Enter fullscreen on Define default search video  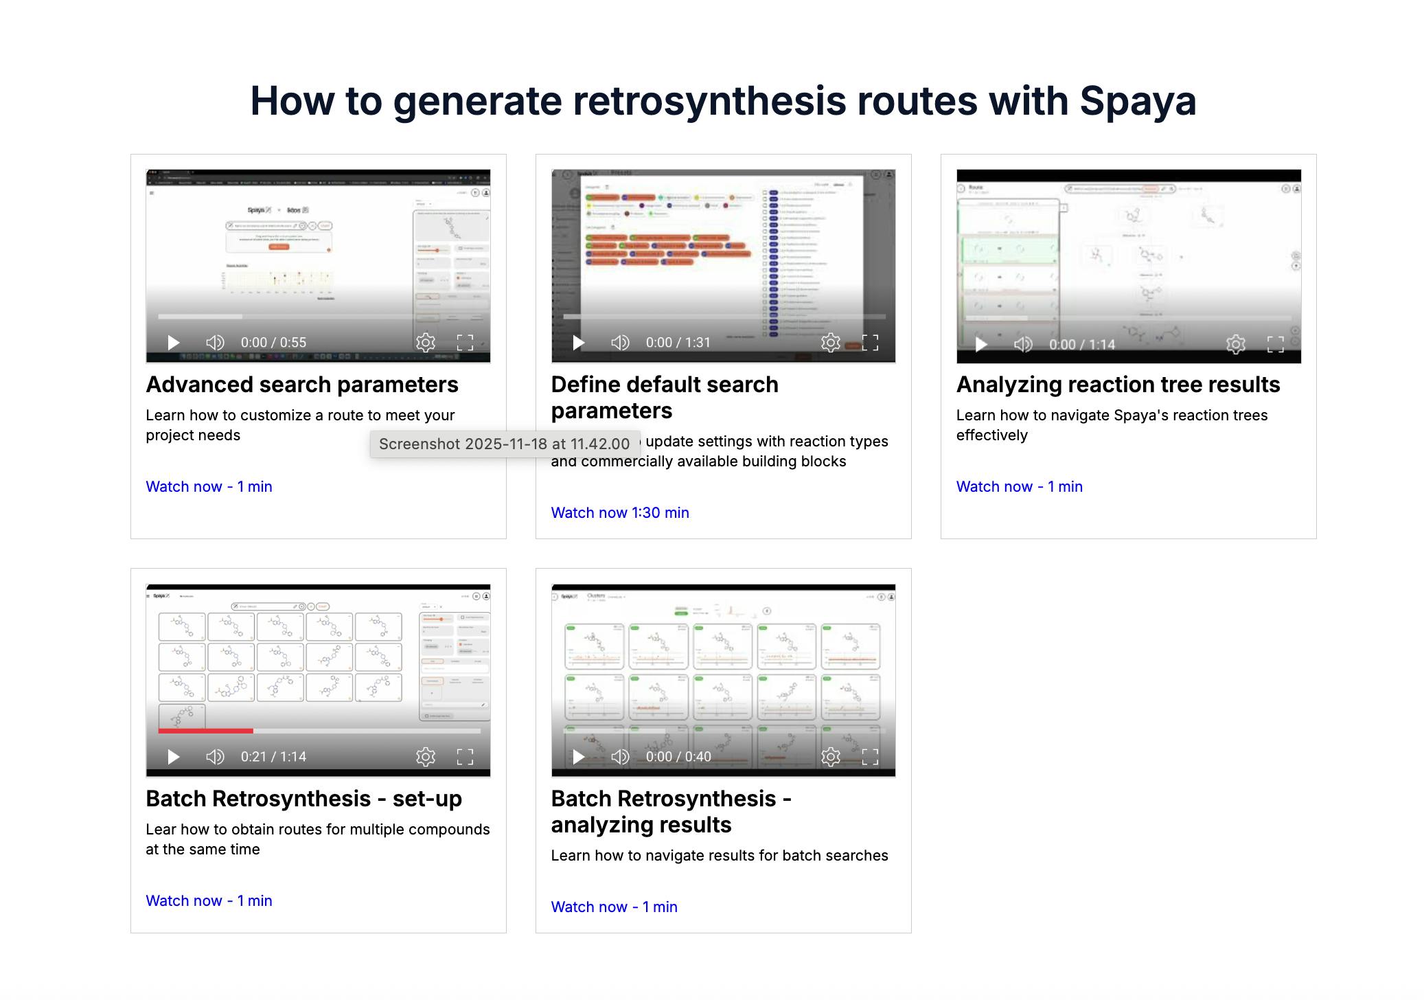point(871,343)
